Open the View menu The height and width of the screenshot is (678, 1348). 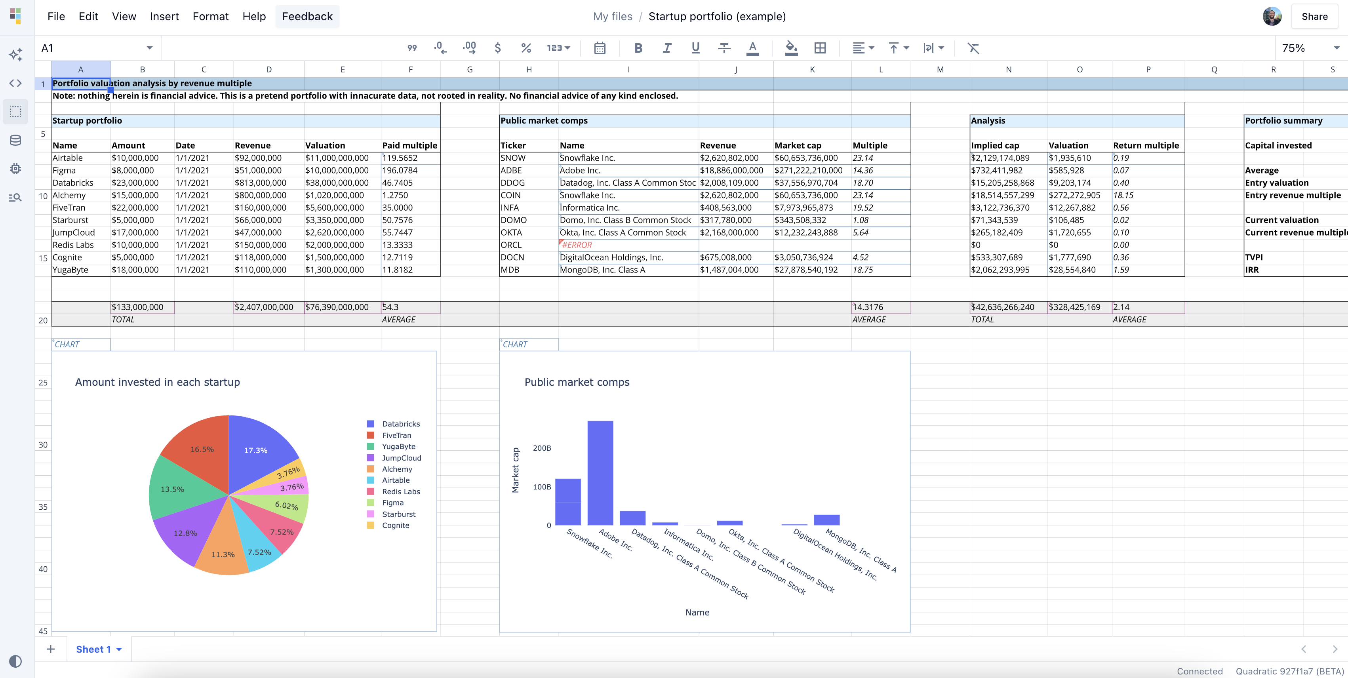tap(124, 16)
